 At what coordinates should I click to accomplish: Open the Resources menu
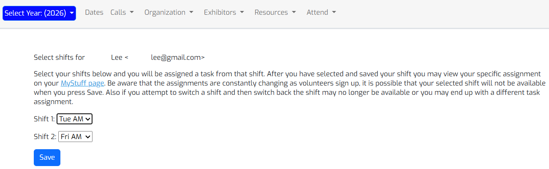point(275,12)
